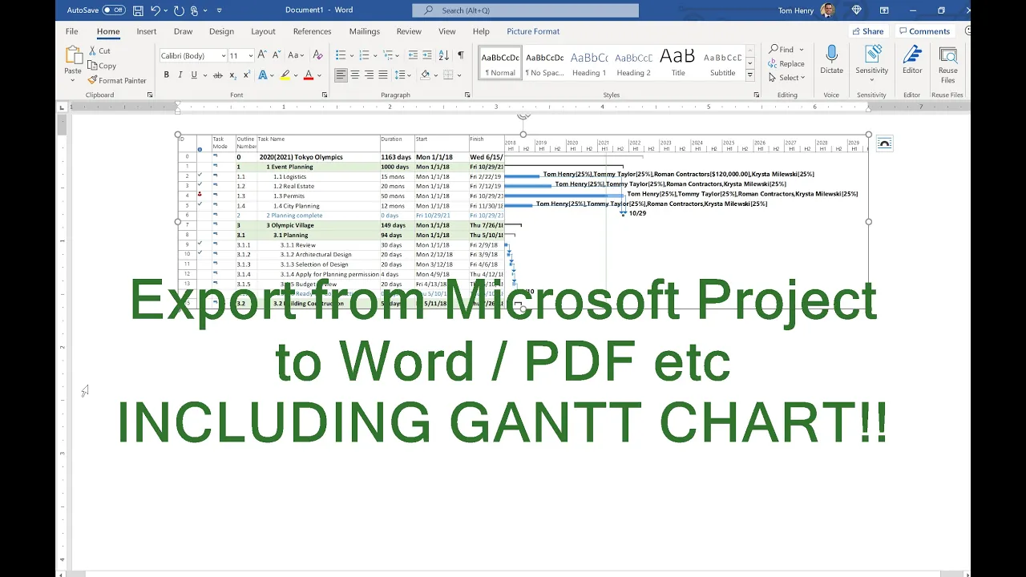Open the References tab

click(x=312, y=31)
